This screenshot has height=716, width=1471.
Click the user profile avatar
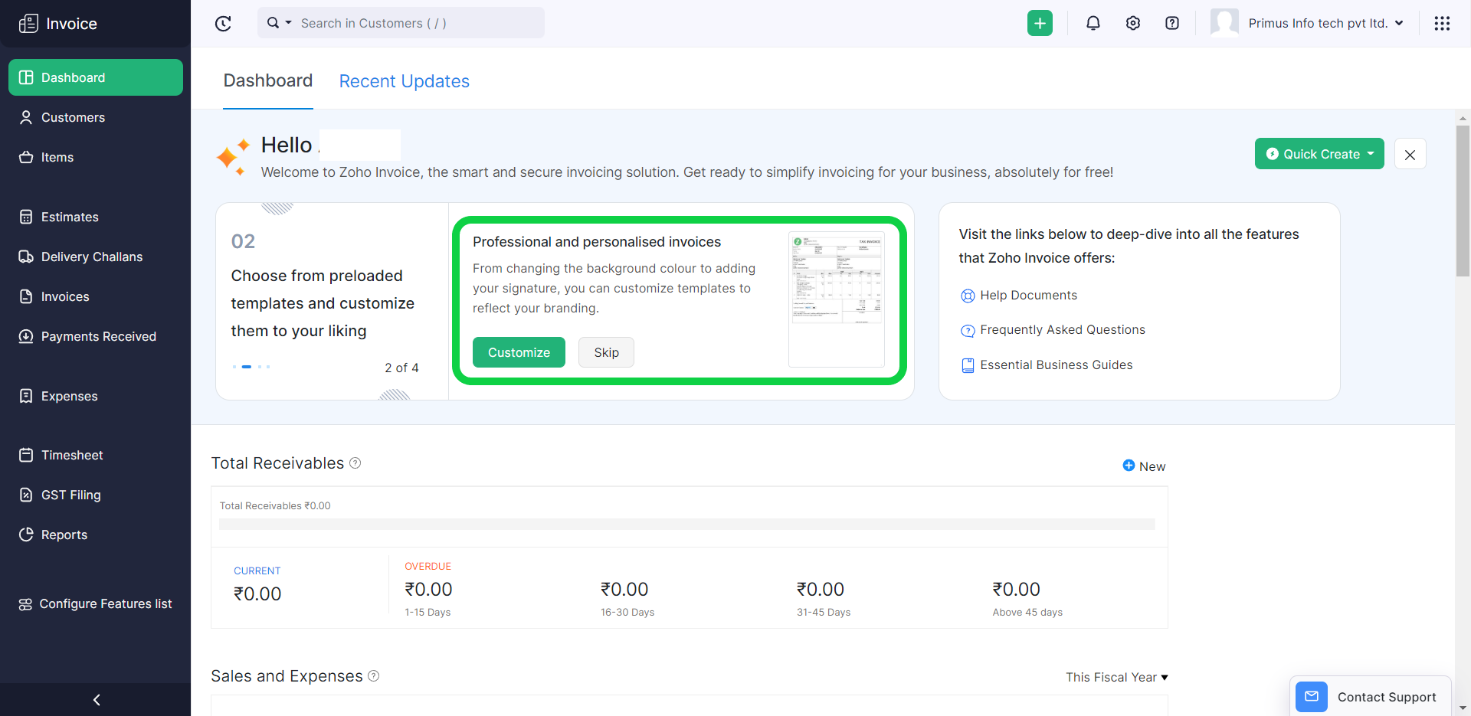(x=1224, y=23)
